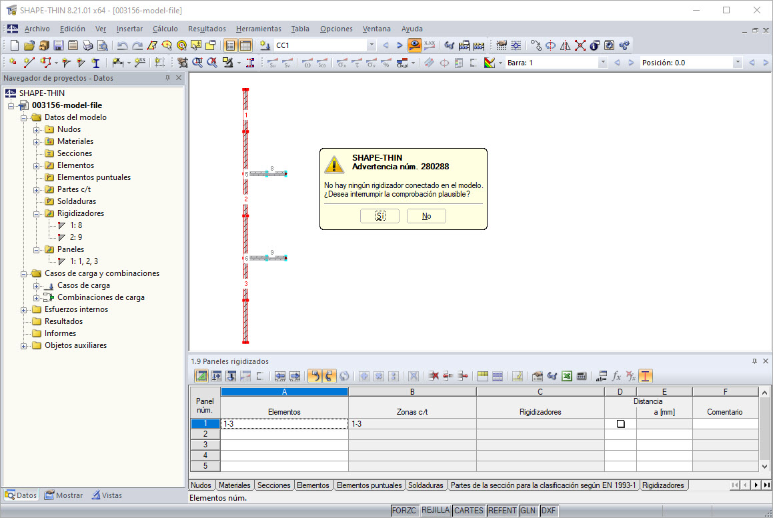This screenshot has width=773, height=518.
Task: Toggle FORZC in the status bar
Action: pyautogui.click(x=404, y=511)
